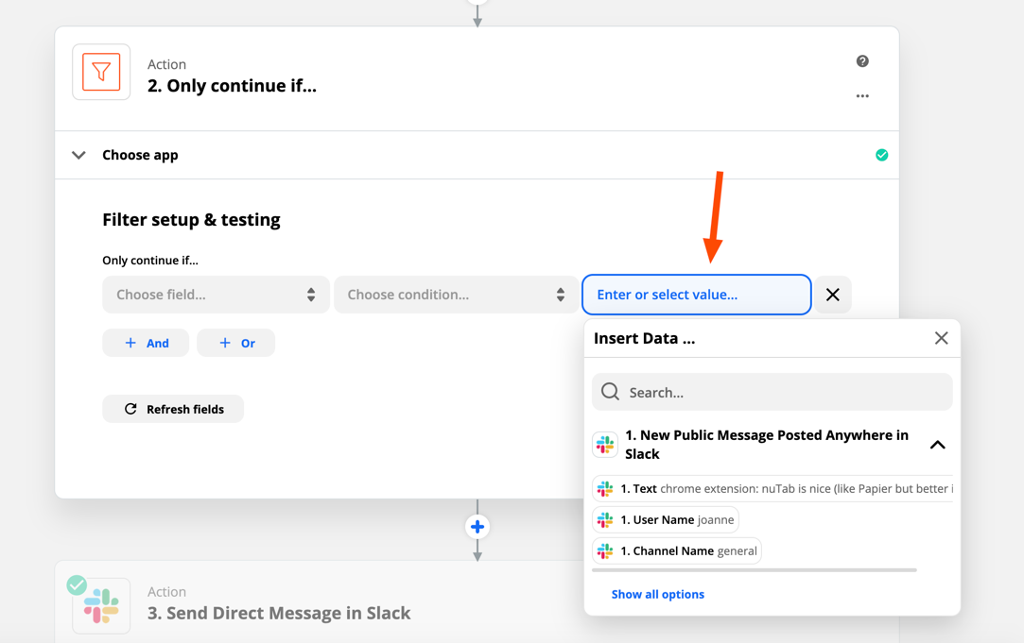Open help via the question mark icon
This screenshot has width=1024, height=643.
point(862,61)
